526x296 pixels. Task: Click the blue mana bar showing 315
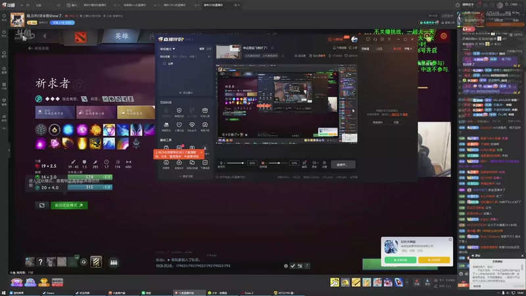[x=90, y=187]
